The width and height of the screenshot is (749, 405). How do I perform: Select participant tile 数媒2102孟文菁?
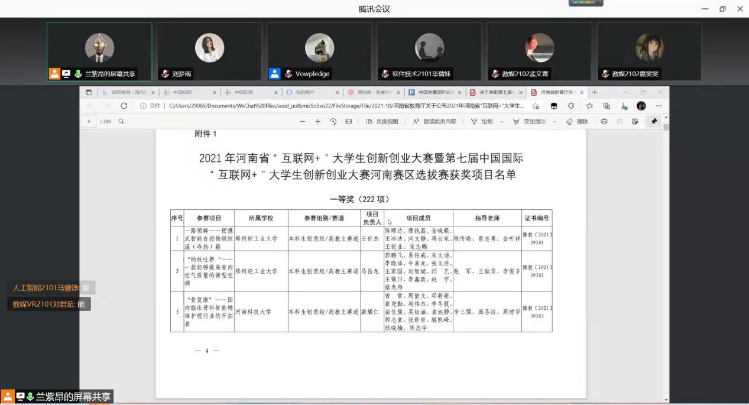pyautogui.click(x=539, y=51)
